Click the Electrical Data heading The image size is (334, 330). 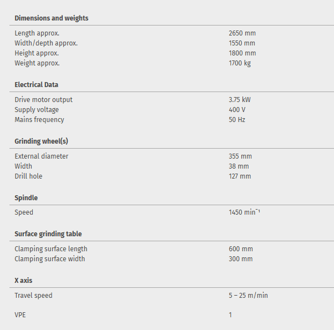tap(36, 85)
